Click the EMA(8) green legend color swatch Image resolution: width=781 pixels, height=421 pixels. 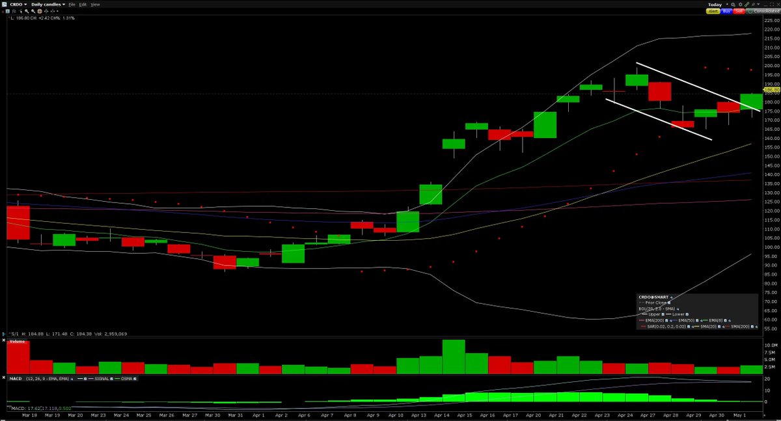click(x=706, y=320)
